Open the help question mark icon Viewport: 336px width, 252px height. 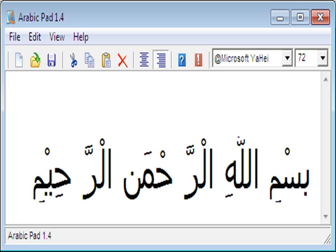click(181, 59)
